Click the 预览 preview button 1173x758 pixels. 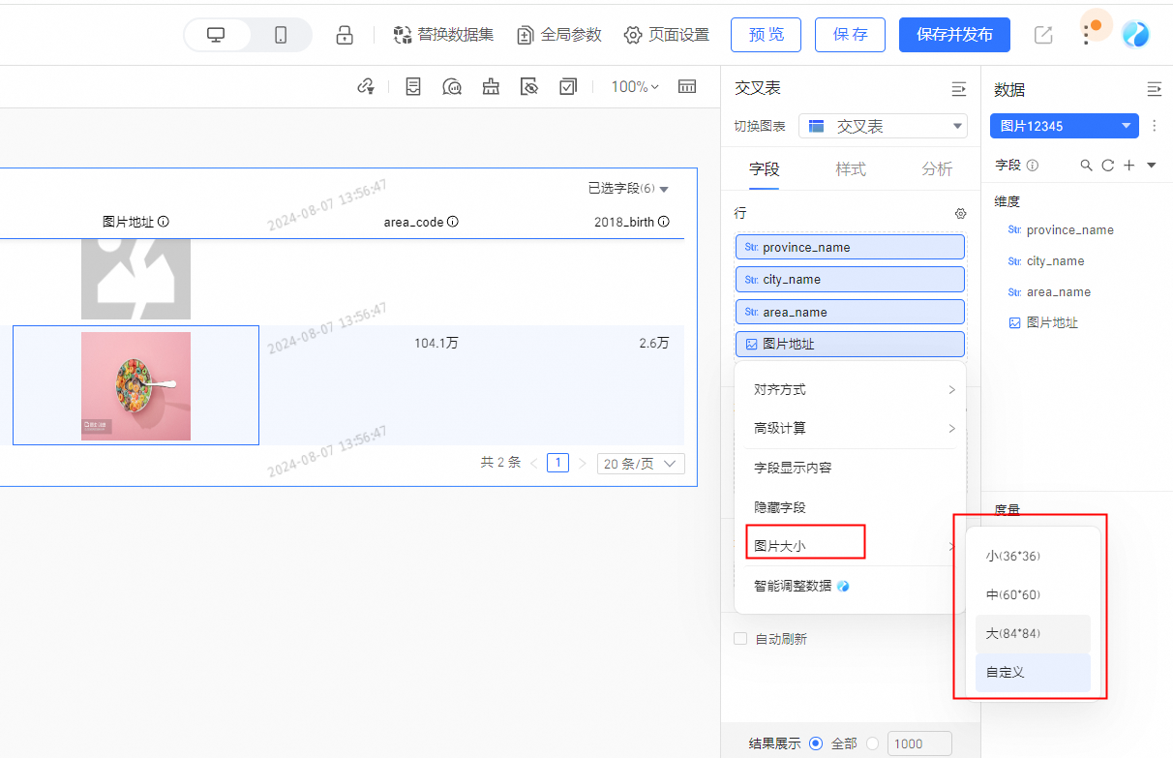pyautogui.click(x=767, y=35)
